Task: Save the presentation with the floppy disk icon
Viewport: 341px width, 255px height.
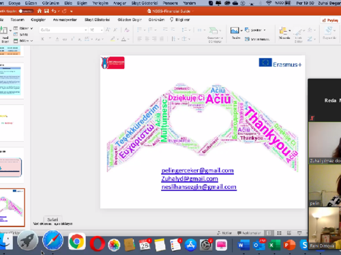Action: point(46,11)
